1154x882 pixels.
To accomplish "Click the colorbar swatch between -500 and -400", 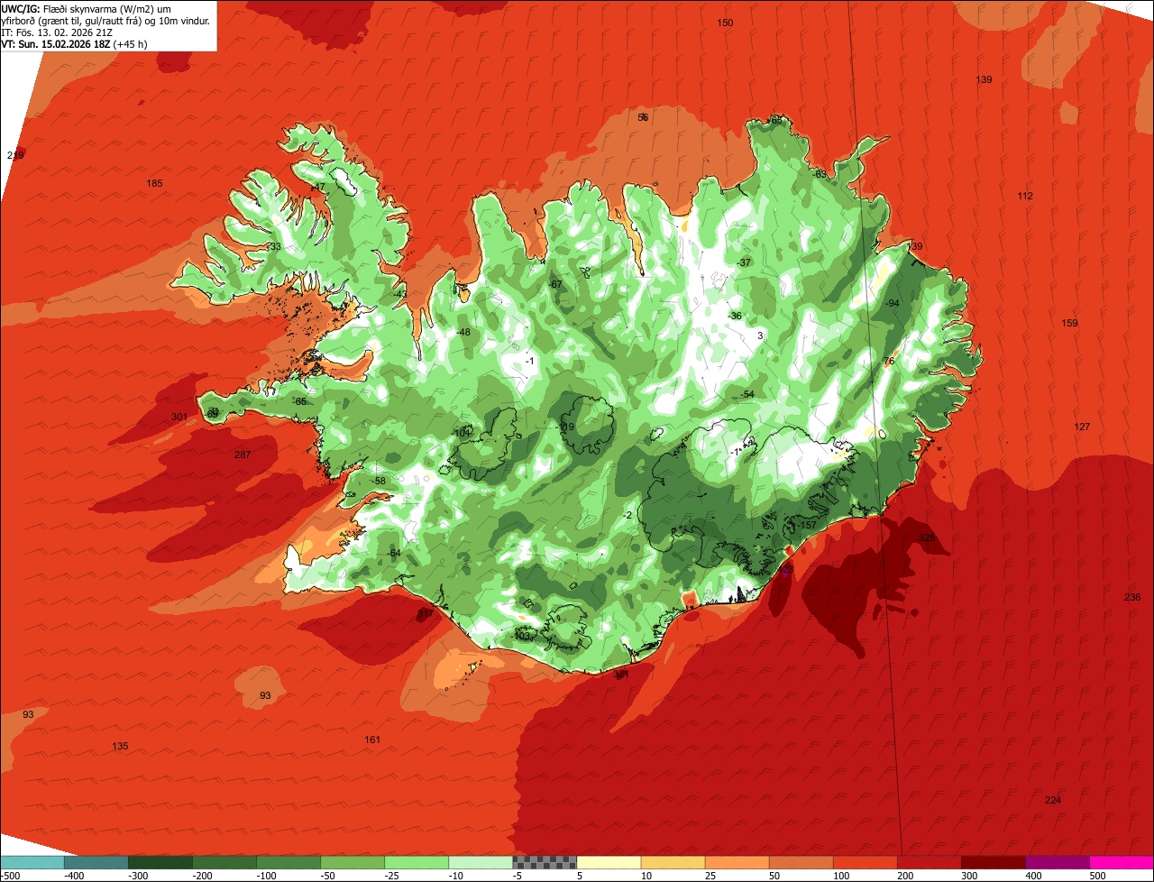I will click(32, 862).
